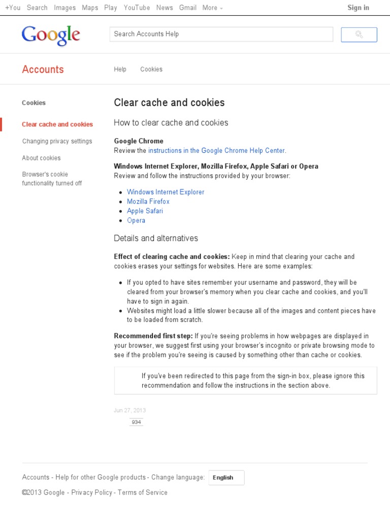
Task: Open Browser's cookie functionality turned off
Action: point(52,179)
